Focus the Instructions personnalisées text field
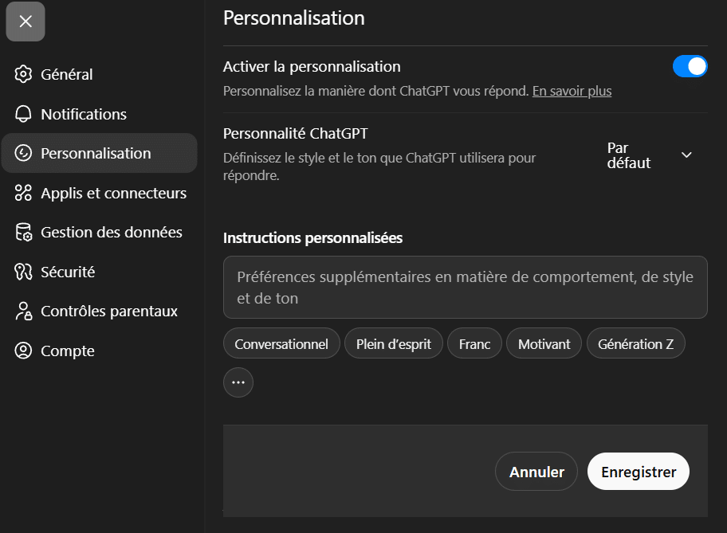Image resolution: width=727 pixels, height=533 pixels. click(465, 288)
